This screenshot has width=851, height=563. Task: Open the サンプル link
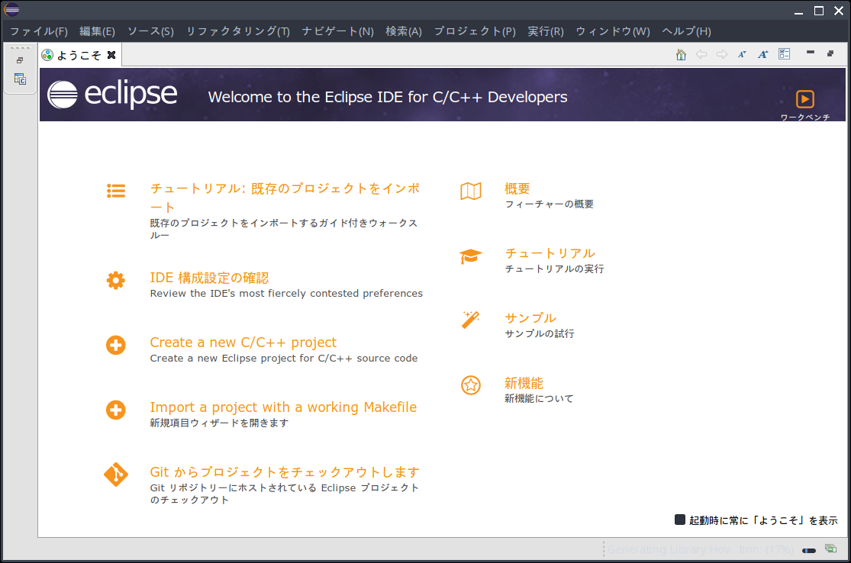[x=530, y=318]
